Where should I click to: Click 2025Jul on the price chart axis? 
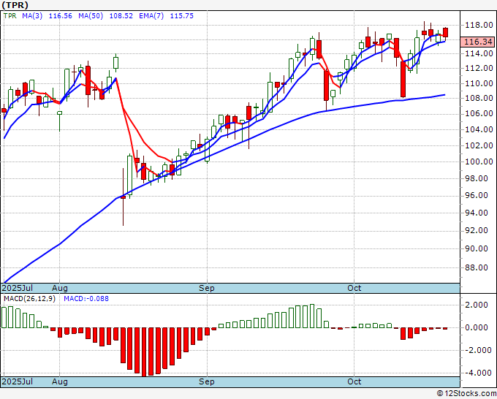[x=18, y=288]
